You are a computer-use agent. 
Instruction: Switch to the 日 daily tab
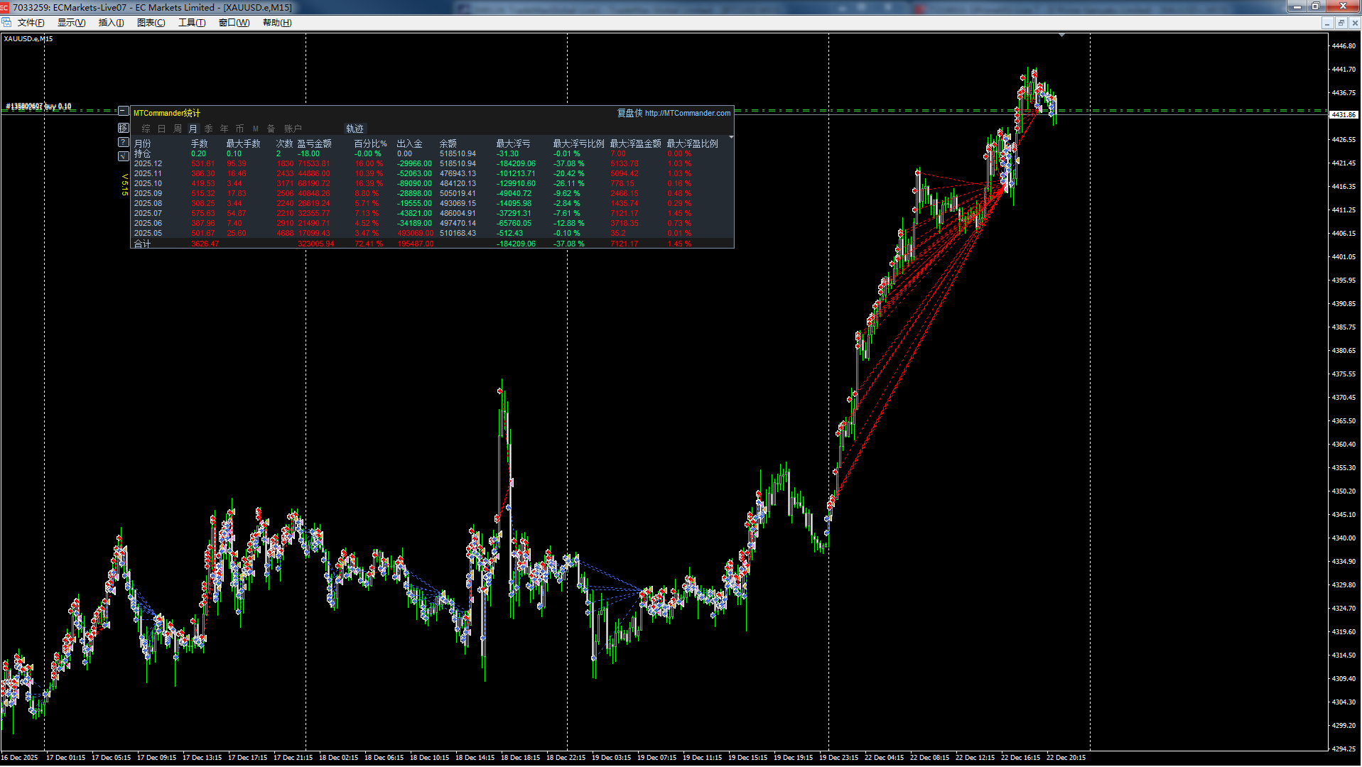161,129
